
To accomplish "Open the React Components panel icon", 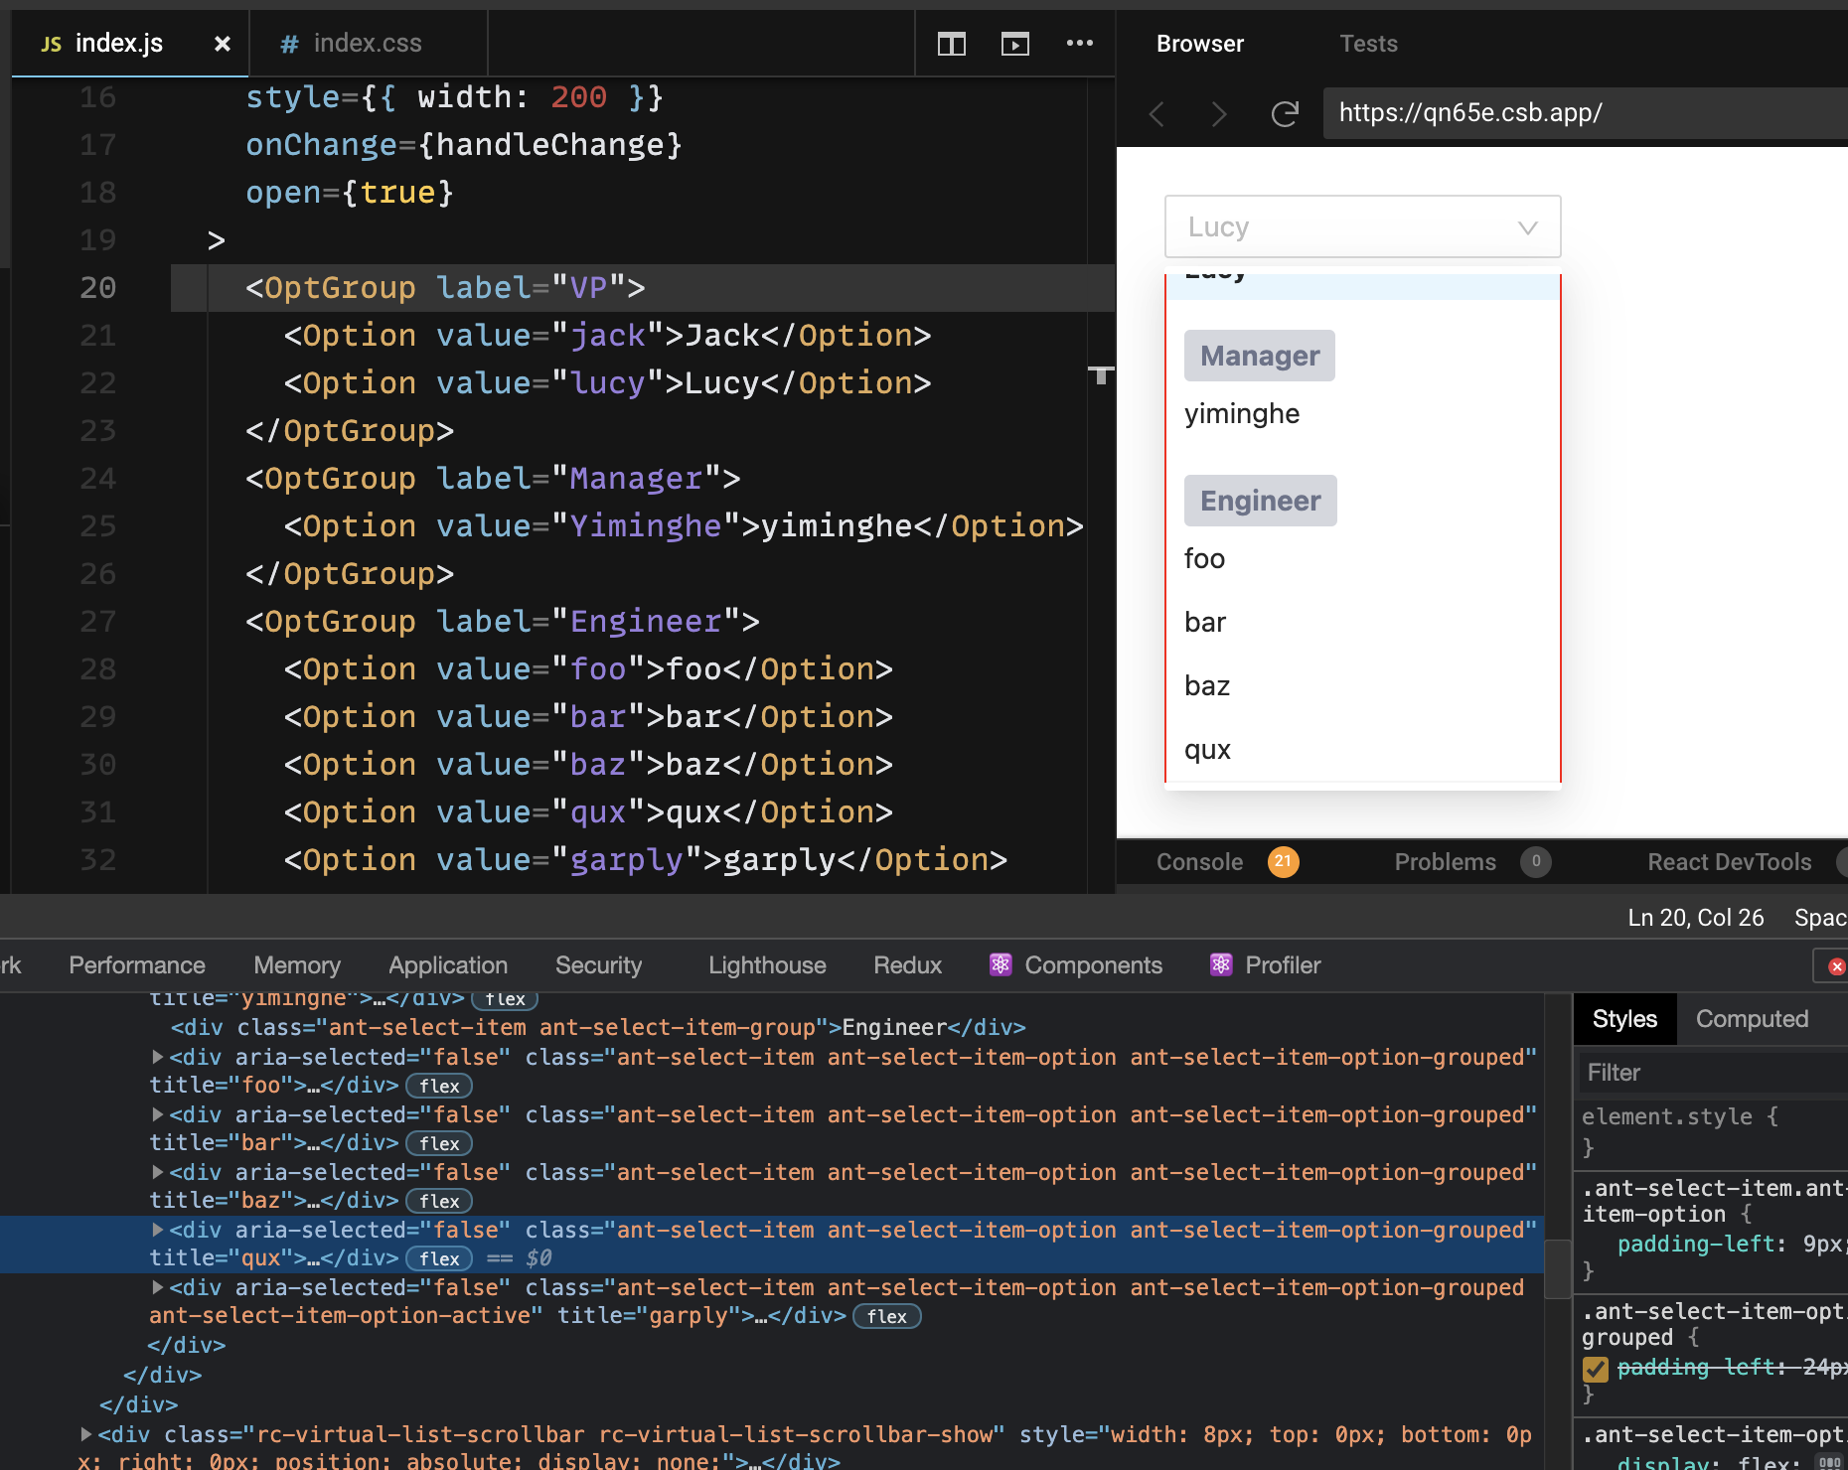I will pos(1001,964).
